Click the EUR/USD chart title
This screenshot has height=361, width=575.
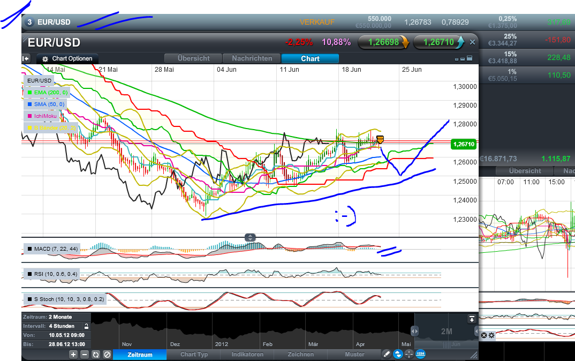click(x=54, y=42)
